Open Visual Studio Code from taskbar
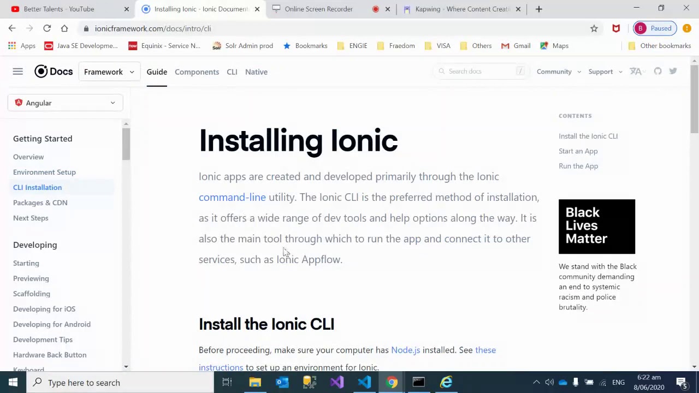699x393 pixels. click(x=364, y=382)
